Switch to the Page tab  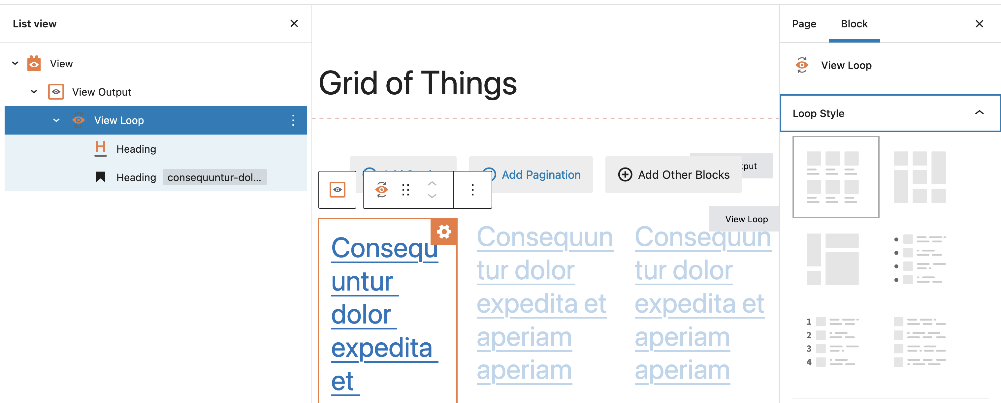804,24
